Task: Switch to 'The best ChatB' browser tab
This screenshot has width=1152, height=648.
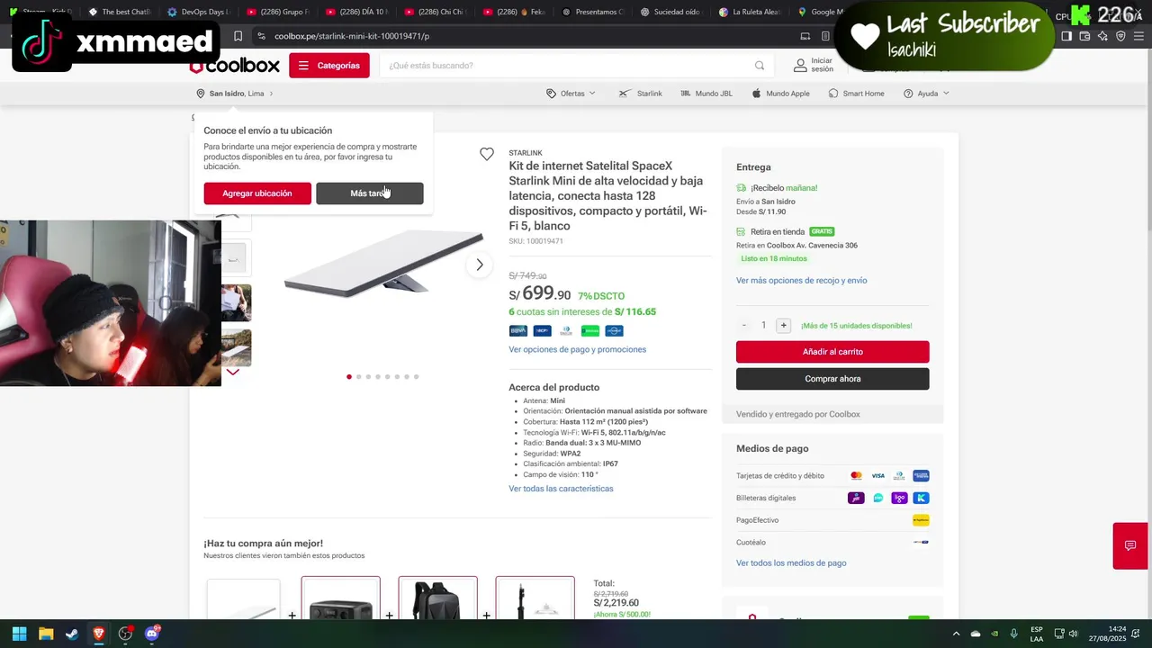Action: click(120, 12)
